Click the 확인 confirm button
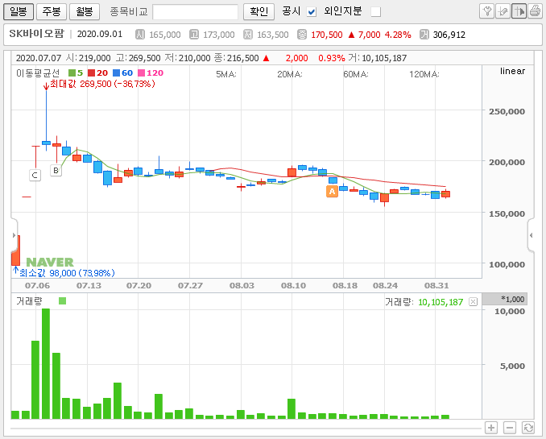This screenshot has height=439, width=546. 259,11
